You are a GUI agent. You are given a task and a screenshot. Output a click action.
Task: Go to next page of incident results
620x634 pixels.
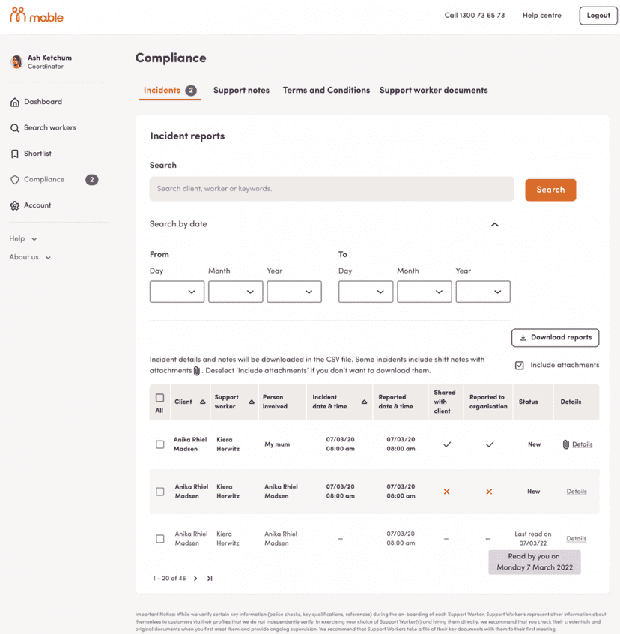pyautogui.click(x=195, y=579)
